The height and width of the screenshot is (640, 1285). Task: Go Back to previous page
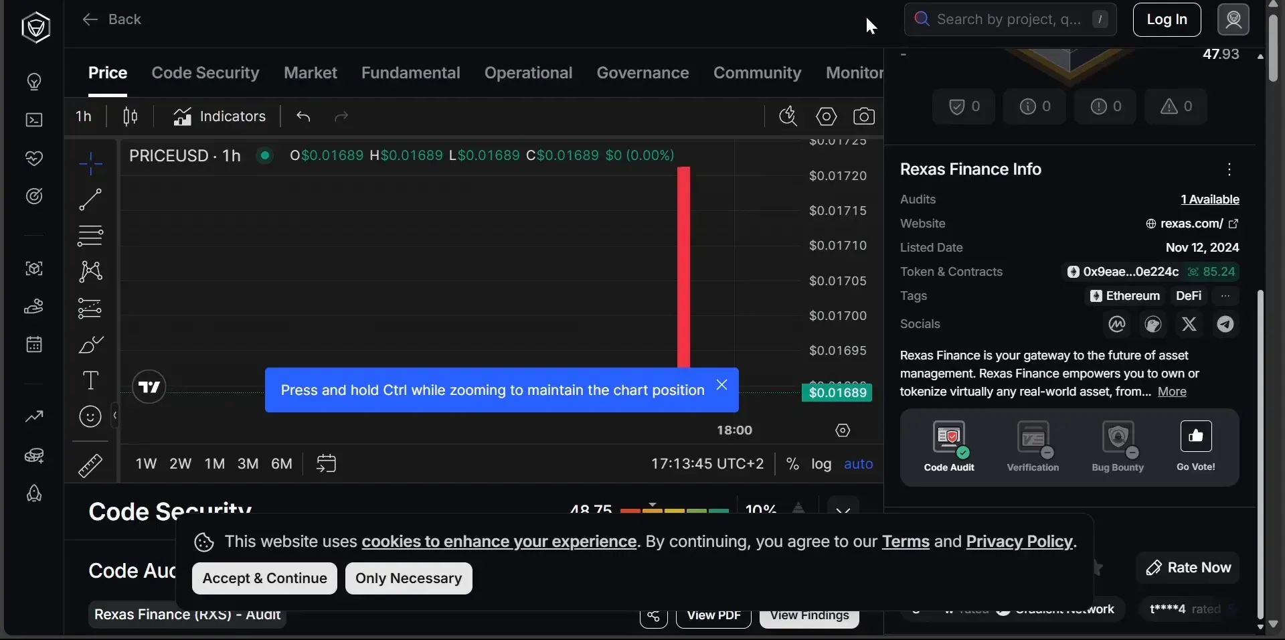[x=111, y=19]
